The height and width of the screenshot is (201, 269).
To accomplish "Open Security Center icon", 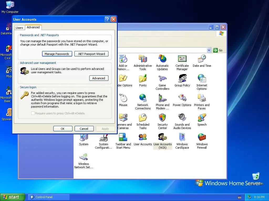I will click(x=162, y=121).
